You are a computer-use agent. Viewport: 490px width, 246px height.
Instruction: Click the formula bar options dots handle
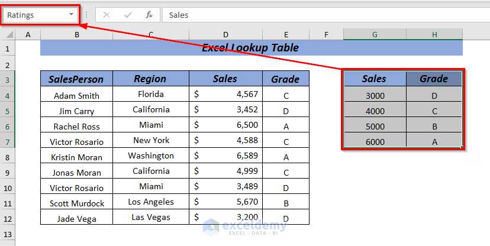(x=86, y=15)
